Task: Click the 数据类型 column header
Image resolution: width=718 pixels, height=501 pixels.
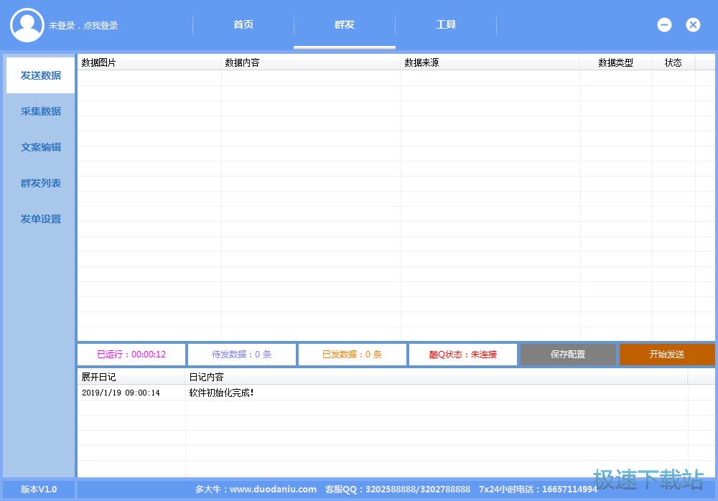Action: [x=615, y=62]
